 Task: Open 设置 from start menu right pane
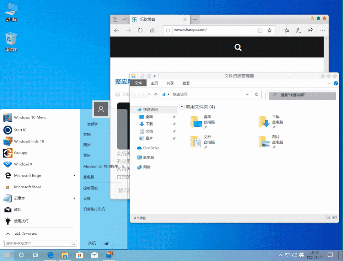87,199
